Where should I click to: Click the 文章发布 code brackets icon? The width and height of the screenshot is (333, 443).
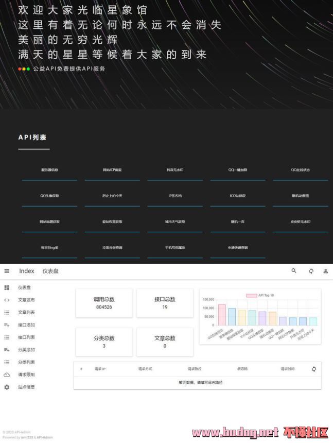pyautogui.click(x=7, y=300)
